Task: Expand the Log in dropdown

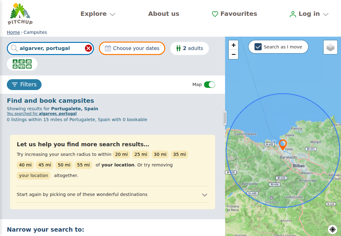Action: pos(309,14)
